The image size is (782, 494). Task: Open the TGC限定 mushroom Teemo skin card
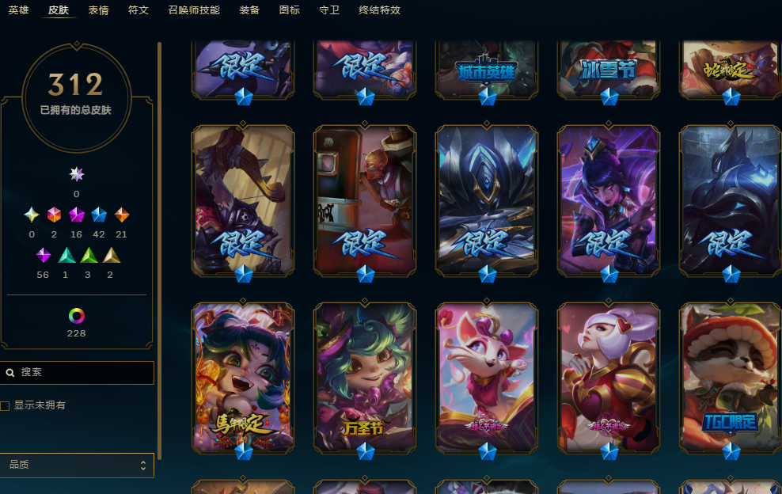730,378
